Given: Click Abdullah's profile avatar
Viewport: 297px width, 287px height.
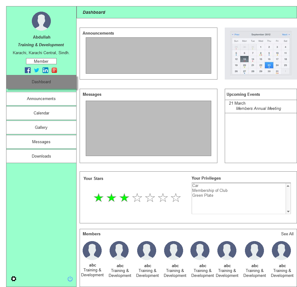Looking at the screenshot, I should pyautogui.click(x=41, y=21).
